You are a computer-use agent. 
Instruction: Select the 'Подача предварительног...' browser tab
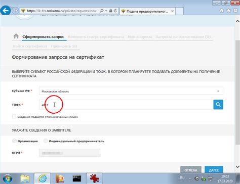[148, 11]
